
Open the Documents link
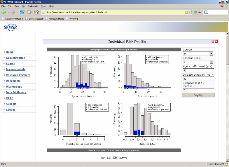click(13, 81)
